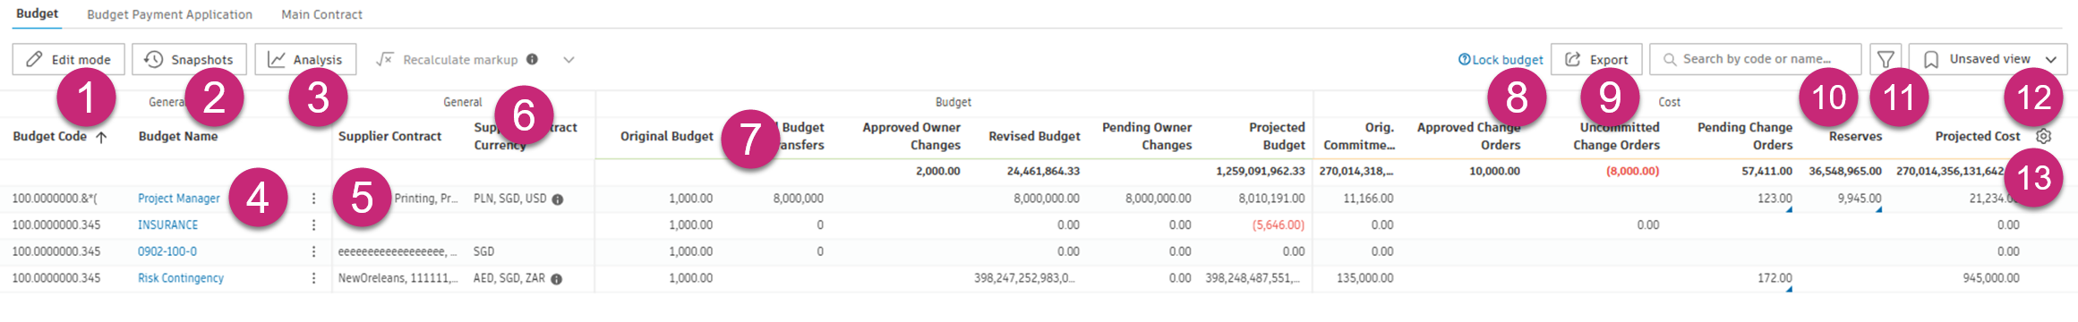Click the info icon beside Recalculate markup

[532, 59]
